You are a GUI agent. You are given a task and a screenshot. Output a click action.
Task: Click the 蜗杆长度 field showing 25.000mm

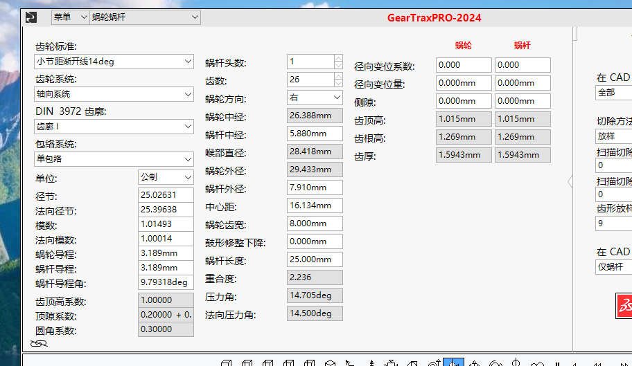coord(315,259)
